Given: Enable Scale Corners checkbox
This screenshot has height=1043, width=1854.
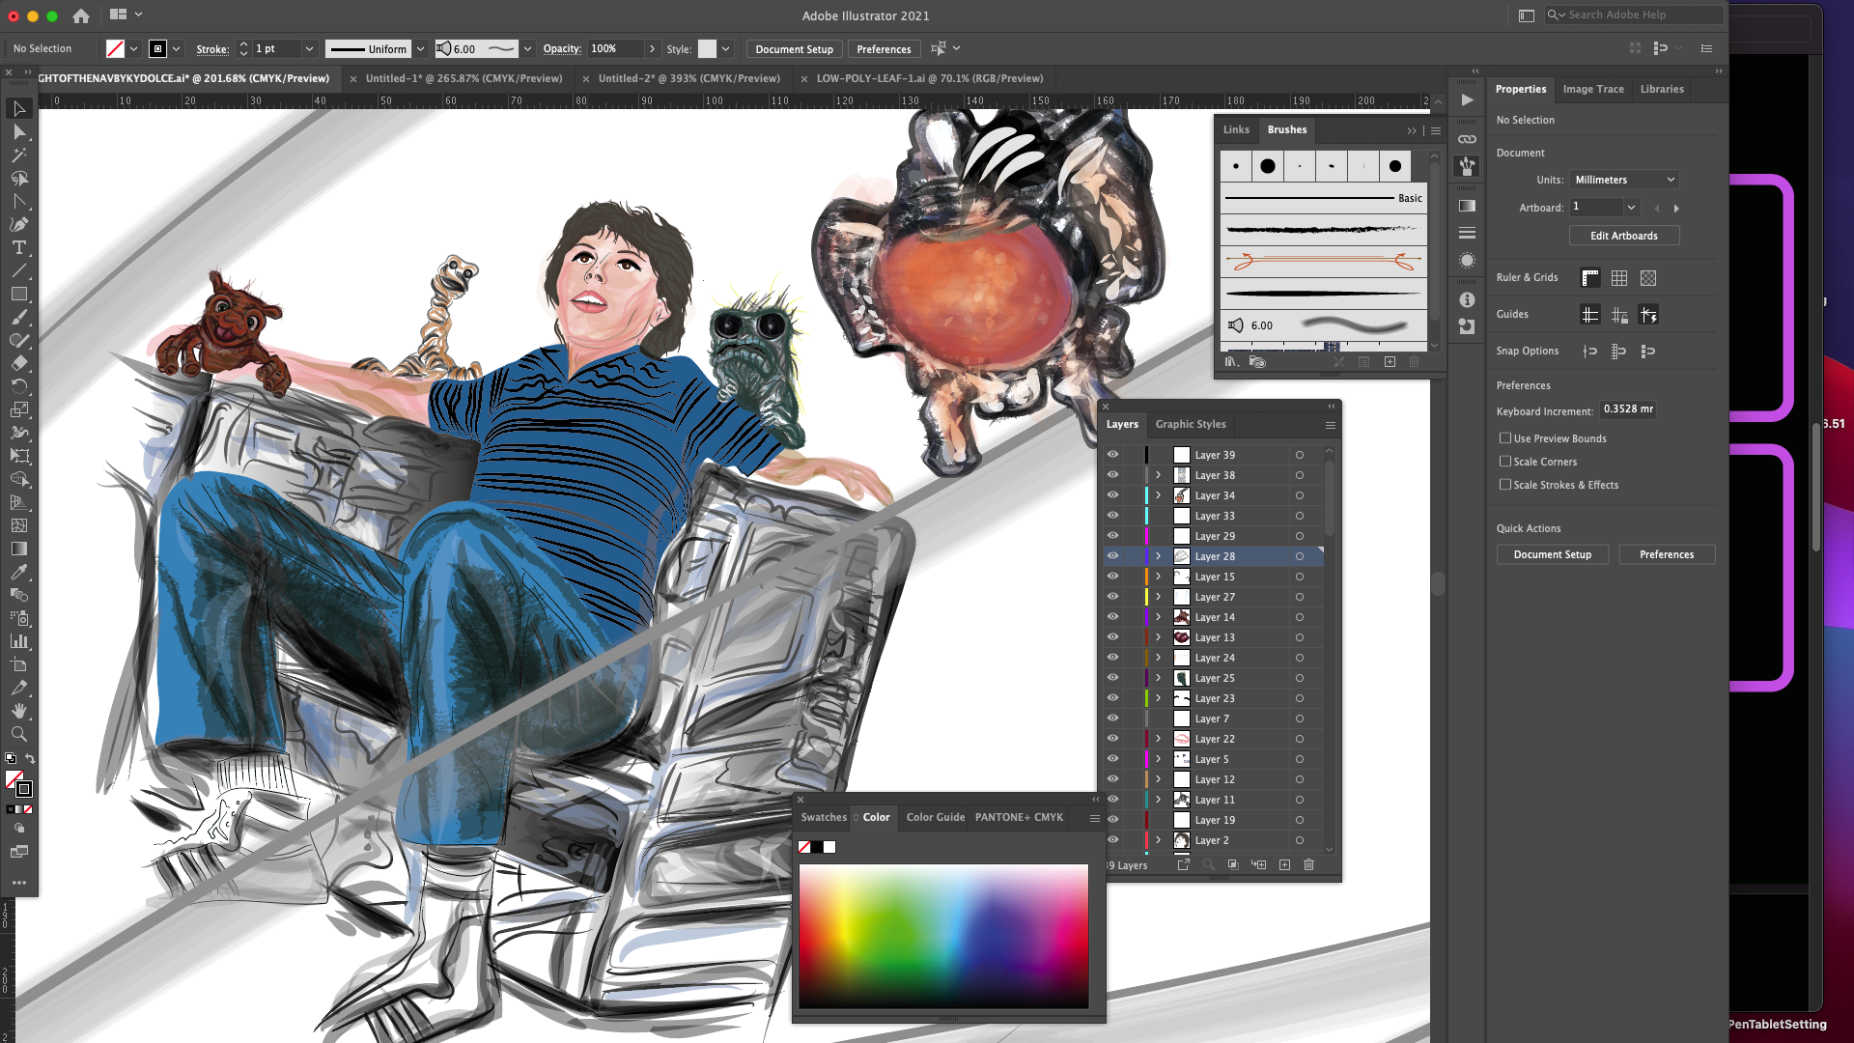Looking at the screenshot, I should pos(1504,462).
